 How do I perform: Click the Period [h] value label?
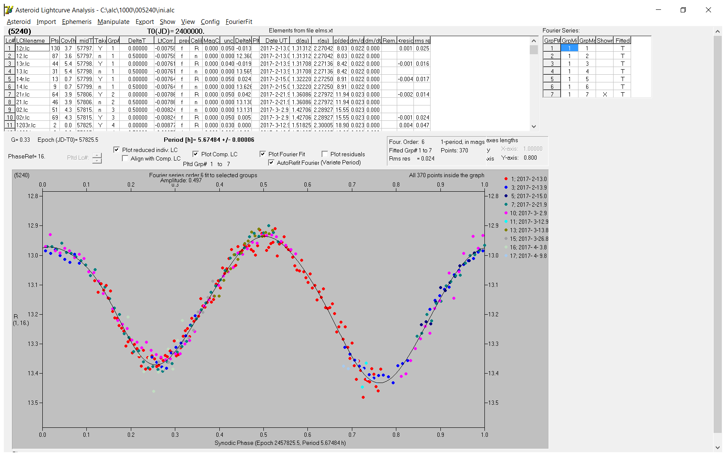click(x=209, y=140)
